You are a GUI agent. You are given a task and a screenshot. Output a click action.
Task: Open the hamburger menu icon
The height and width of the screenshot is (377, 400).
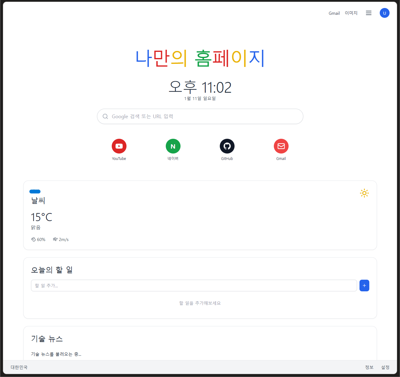click(x=369, y=13)
